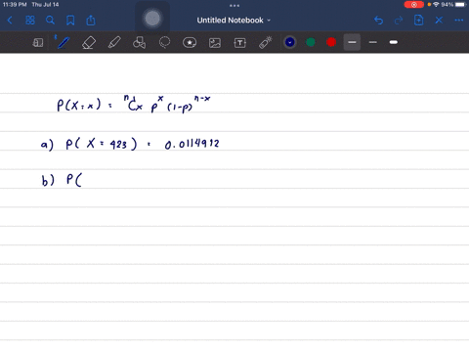Tap the handwritten value 0.0114912
The width and height of the screenshot is (469, 352).
[192, 144]
